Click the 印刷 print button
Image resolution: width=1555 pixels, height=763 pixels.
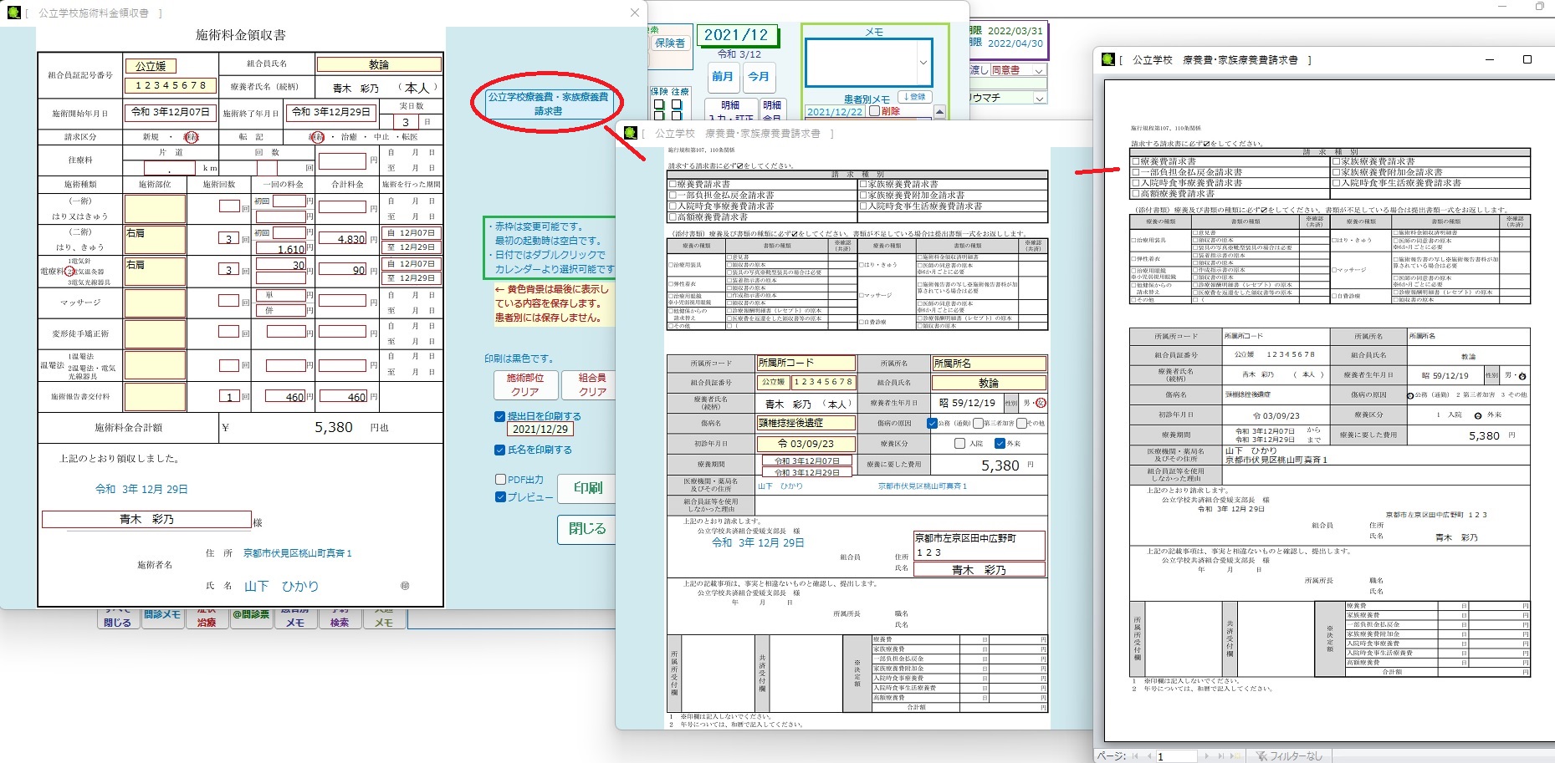[x=587, y=487]
